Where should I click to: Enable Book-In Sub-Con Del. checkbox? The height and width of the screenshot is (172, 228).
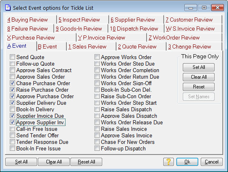pos(97,90)
